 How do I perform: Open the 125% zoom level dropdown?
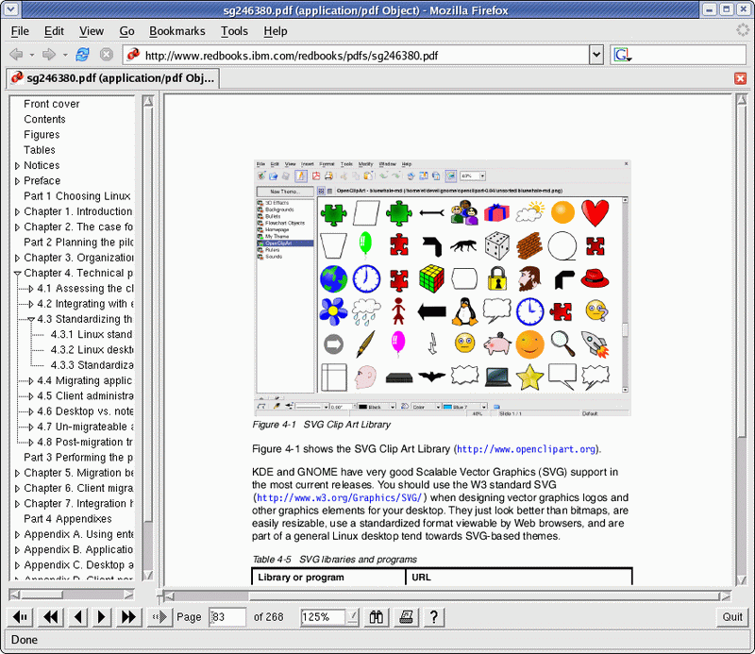[353, 617]
